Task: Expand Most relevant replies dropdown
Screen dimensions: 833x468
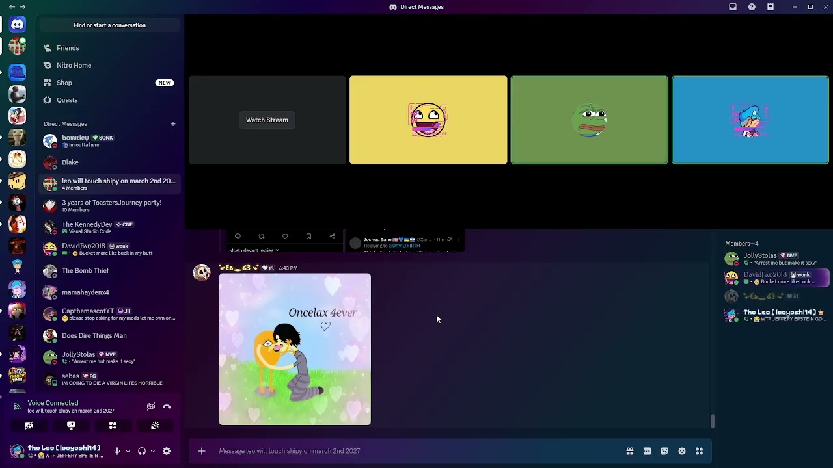Action: (254, 250)
